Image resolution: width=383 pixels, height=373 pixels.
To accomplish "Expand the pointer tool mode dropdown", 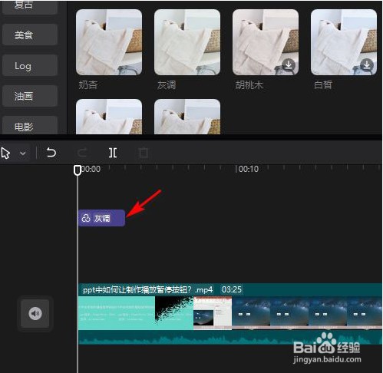I will pos(23,153).
